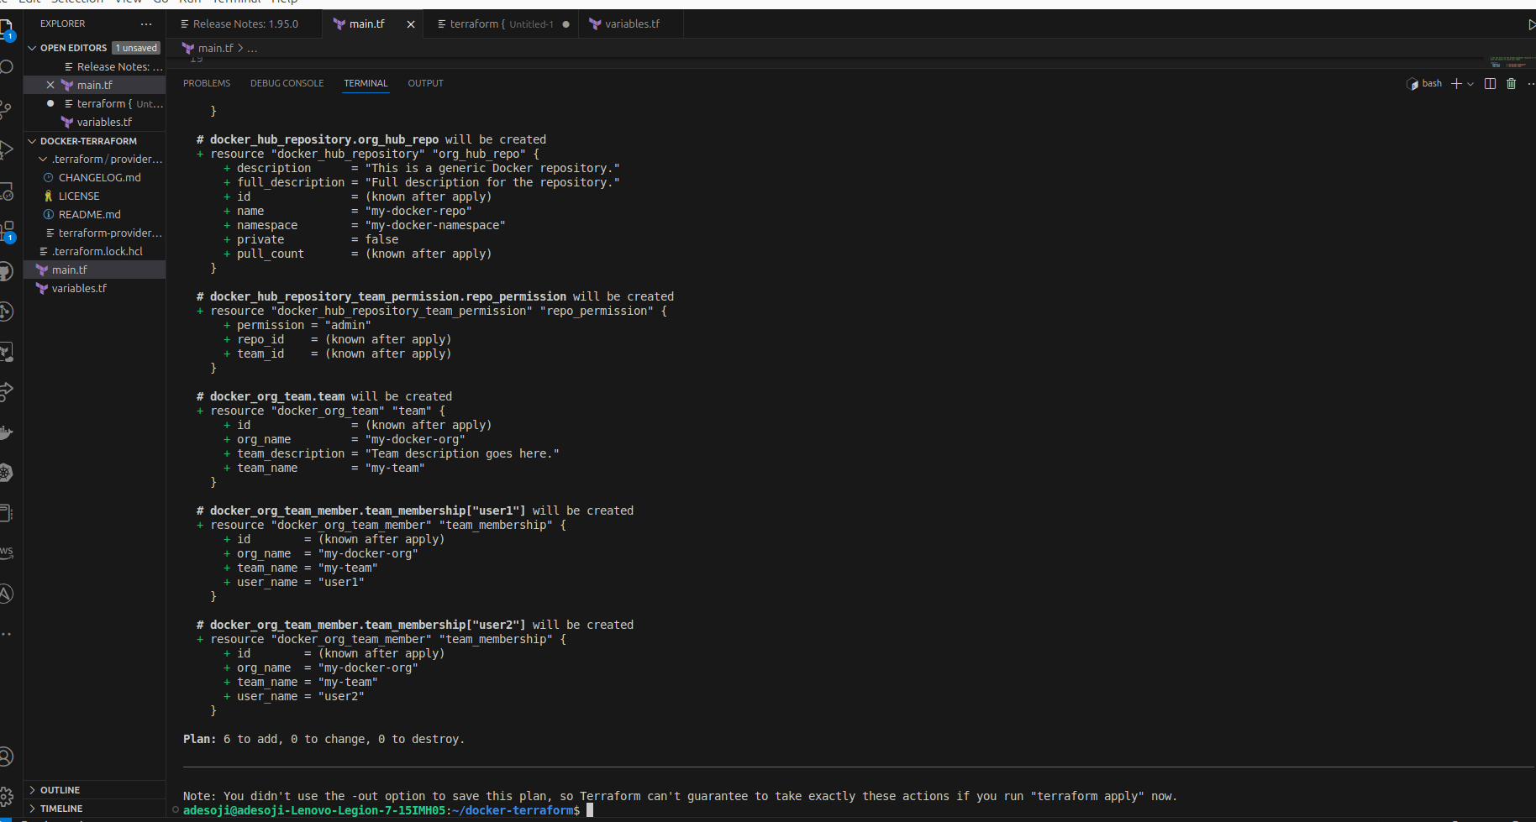1536x822 pixels.
Task: Open the Docker whale view
Action: tap(7, 432)
